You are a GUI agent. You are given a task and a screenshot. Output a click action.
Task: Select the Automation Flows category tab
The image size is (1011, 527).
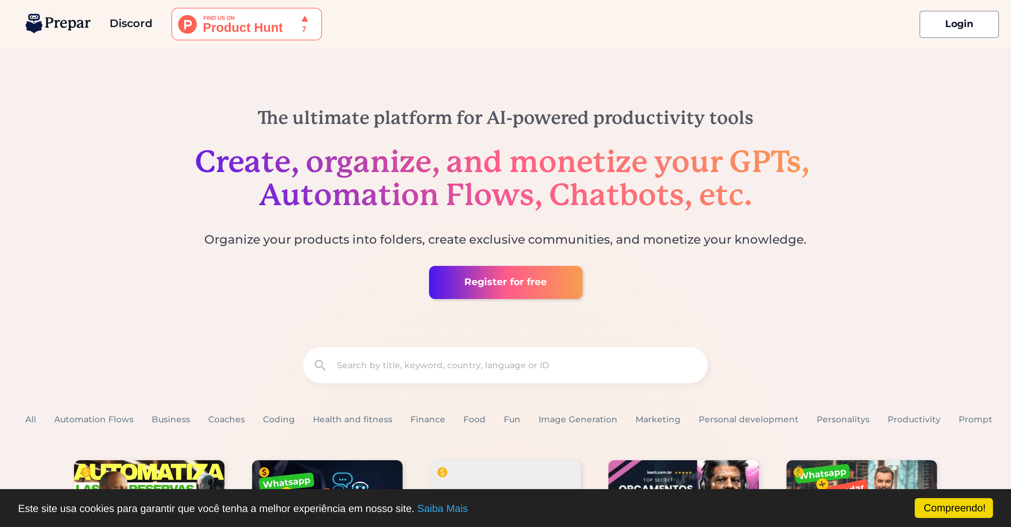click(x=94, y=419)
